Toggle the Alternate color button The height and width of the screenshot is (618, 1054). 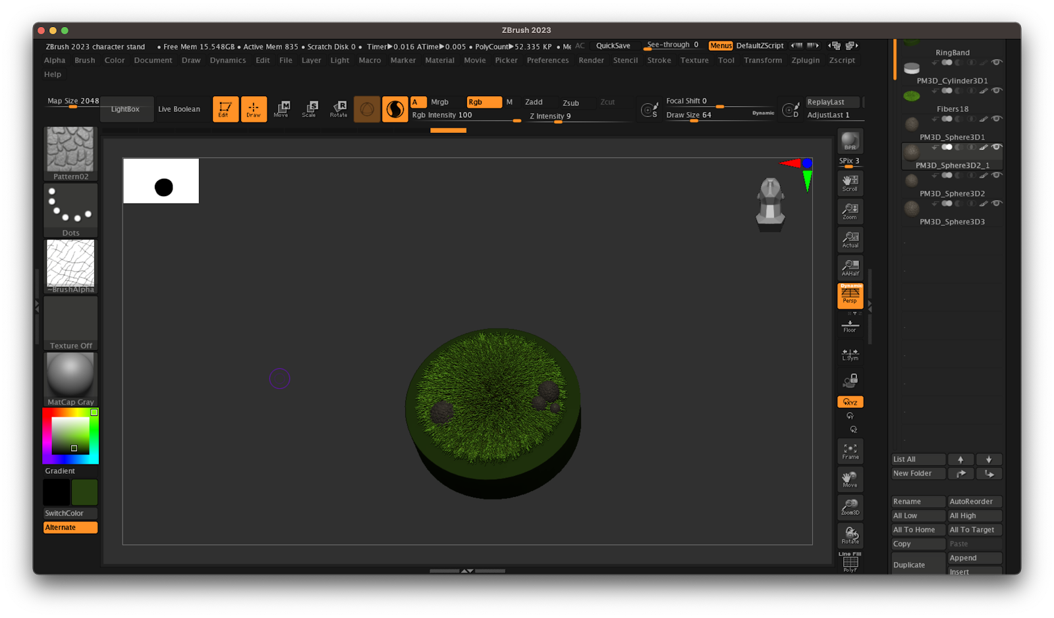coord(70,527)
